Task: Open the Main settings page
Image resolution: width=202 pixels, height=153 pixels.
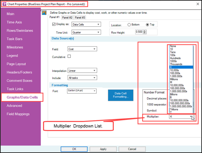Action: [x=10, y=14]
